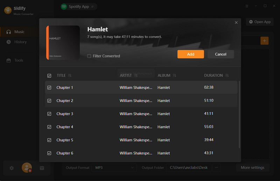Sort by the TITLE column sort icon

point(70,76)
